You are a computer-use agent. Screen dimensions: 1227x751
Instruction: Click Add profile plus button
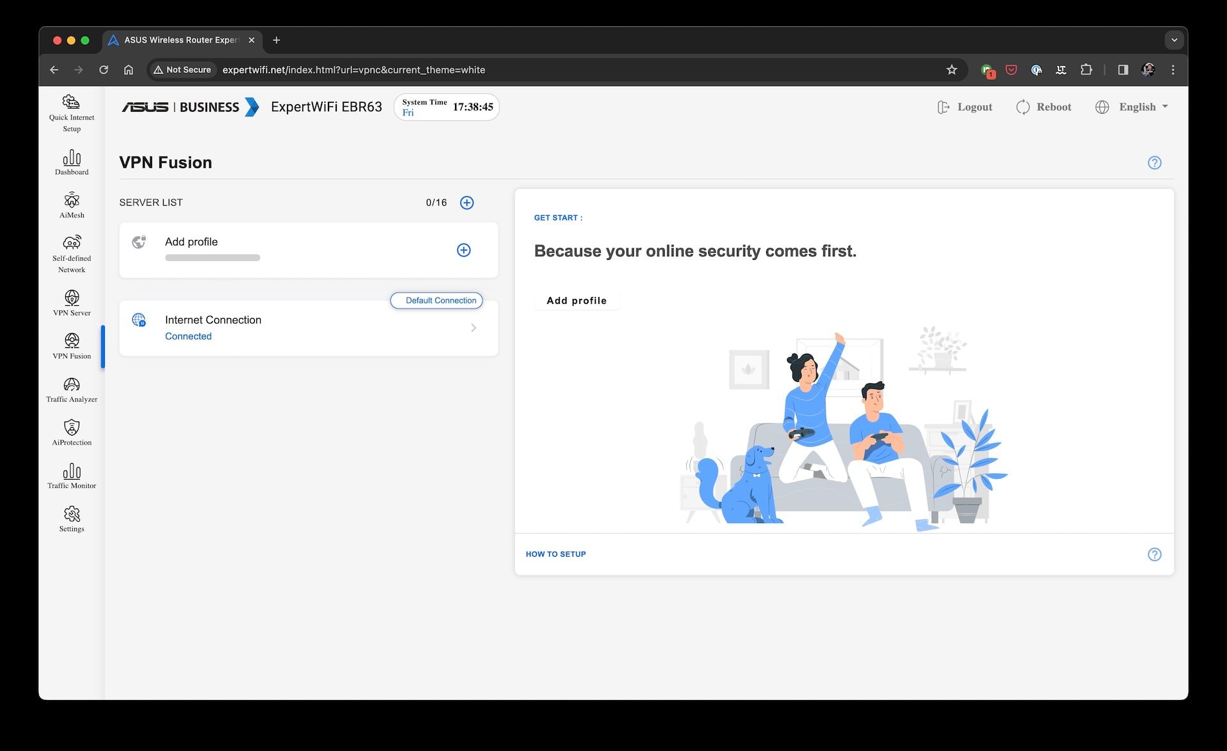tap(463, 250)
